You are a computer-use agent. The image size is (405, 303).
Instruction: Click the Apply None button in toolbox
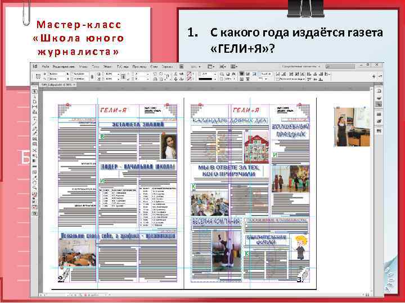tap(34, 207)
